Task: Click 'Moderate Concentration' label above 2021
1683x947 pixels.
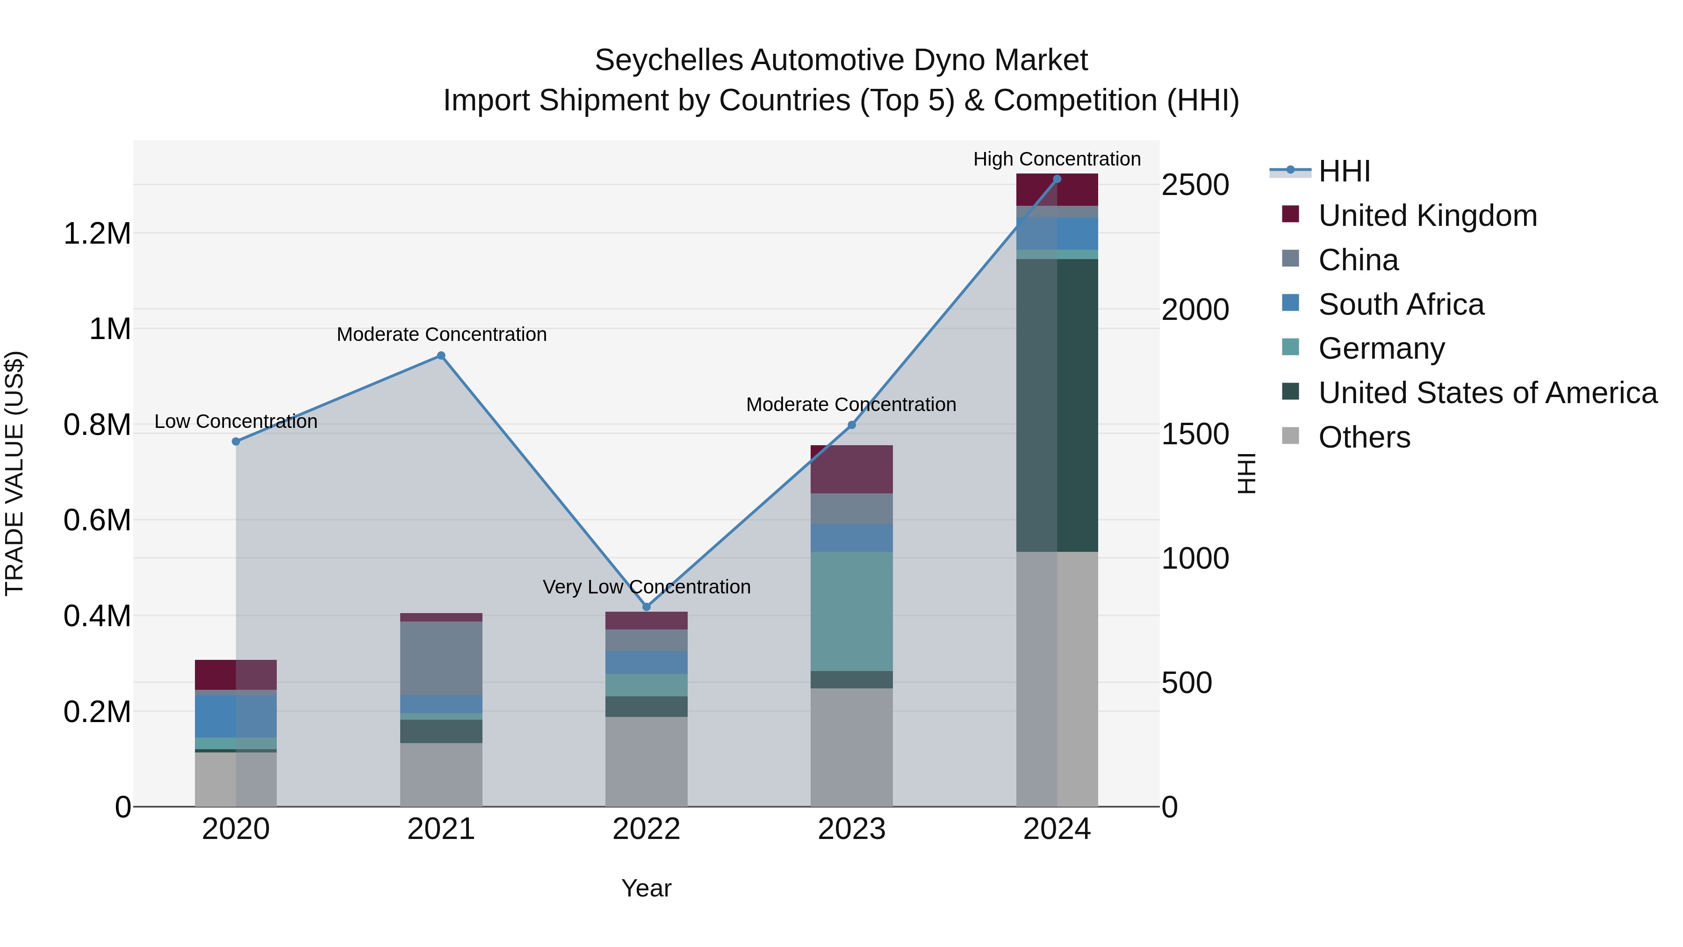Action: 442,335
